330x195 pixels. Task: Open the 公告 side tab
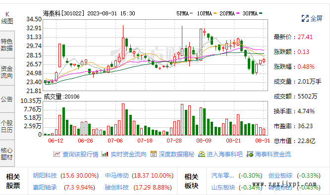coord(7,99)
